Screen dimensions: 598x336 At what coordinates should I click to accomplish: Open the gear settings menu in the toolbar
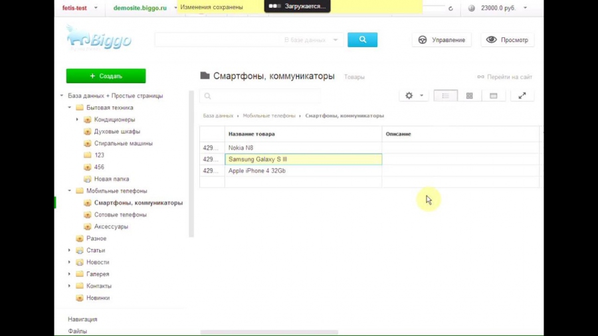coord(409,96)
